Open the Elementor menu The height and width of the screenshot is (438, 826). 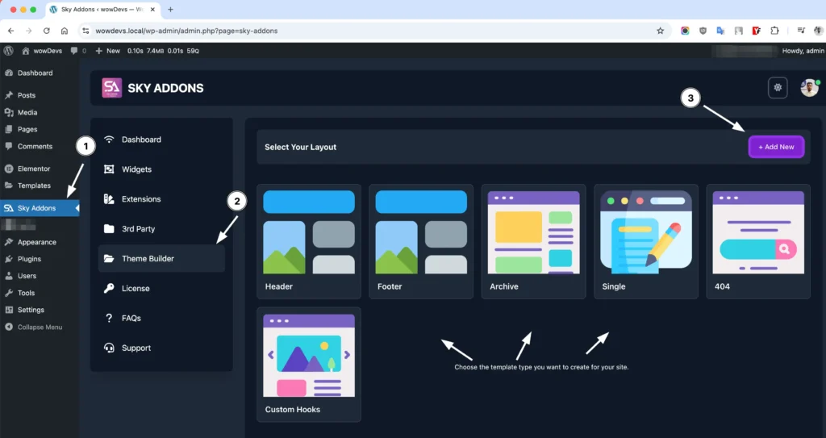[x=40, y=169]
